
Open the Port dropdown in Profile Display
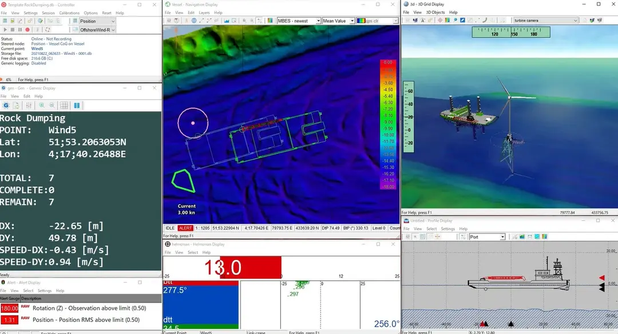coord(487,237)
